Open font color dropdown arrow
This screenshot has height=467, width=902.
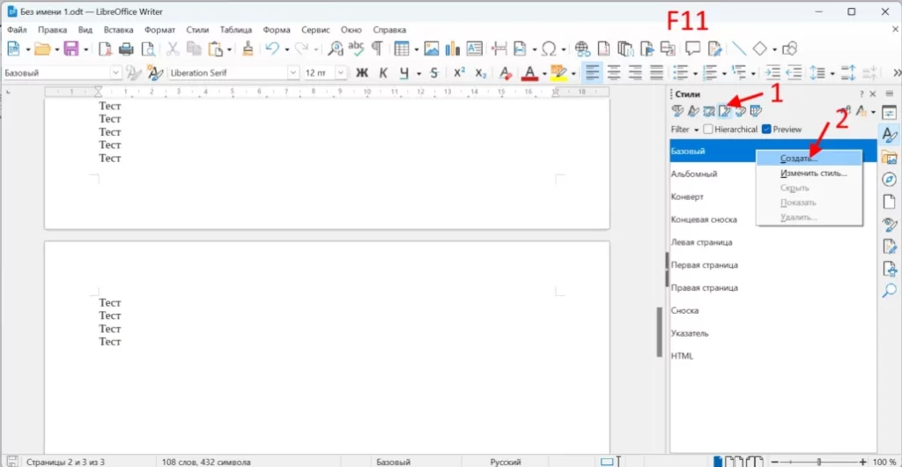(544, 74)
